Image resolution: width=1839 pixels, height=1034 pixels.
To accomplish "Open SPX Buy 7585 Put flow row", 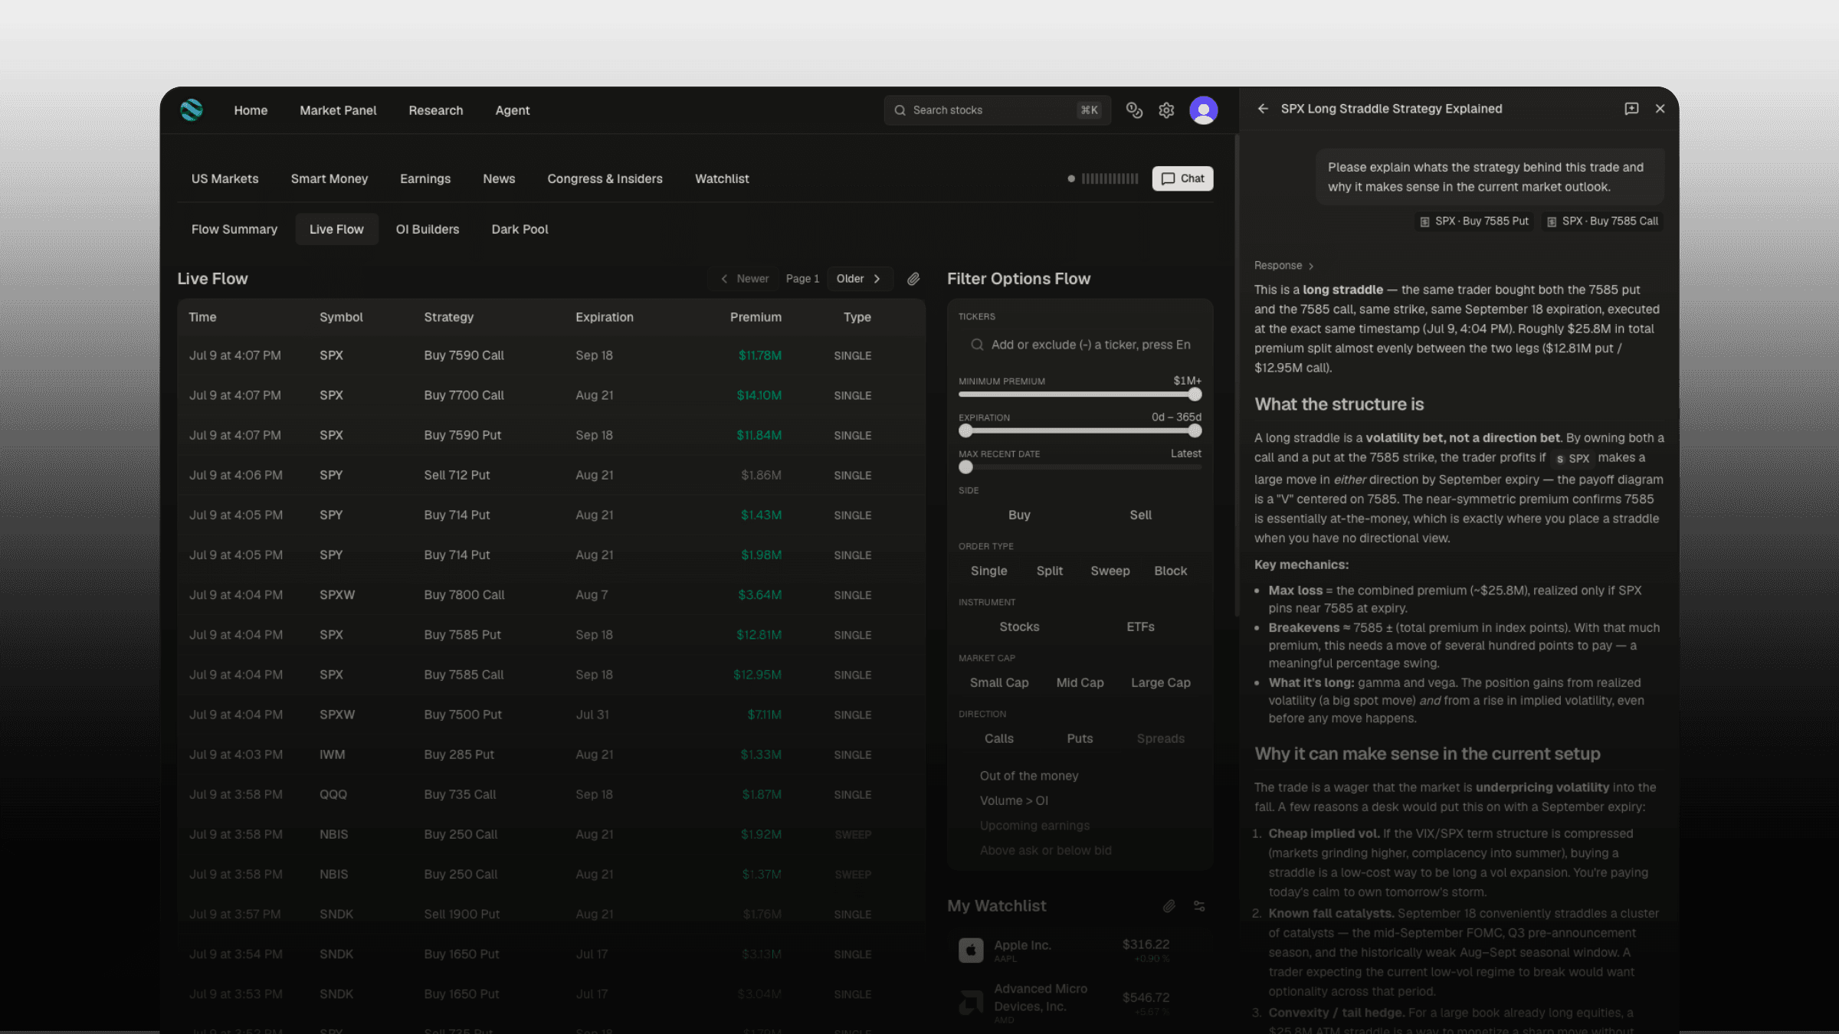I will click(x=551, y=635).
